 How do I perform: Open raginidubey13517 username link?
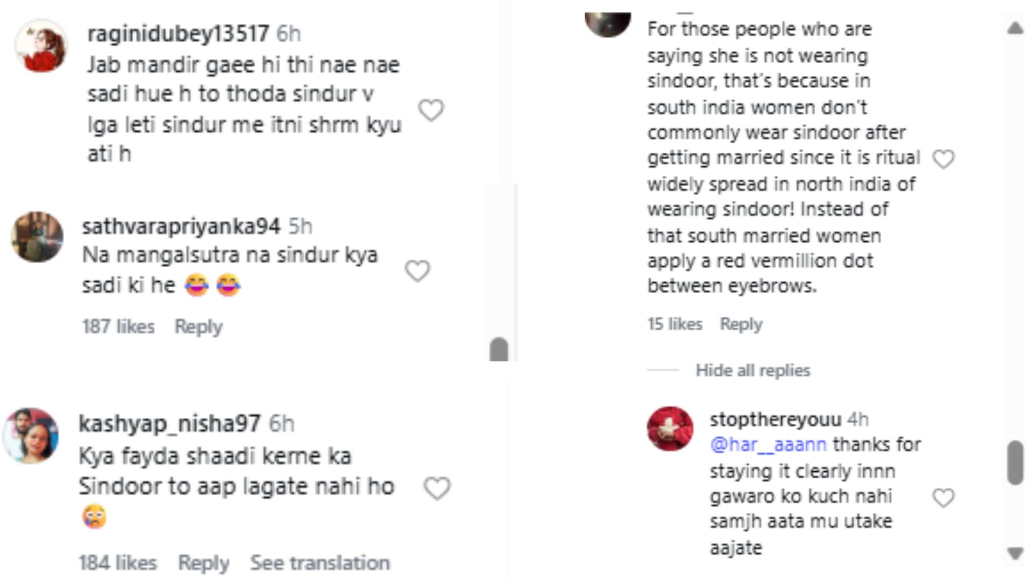pos(178,33)
